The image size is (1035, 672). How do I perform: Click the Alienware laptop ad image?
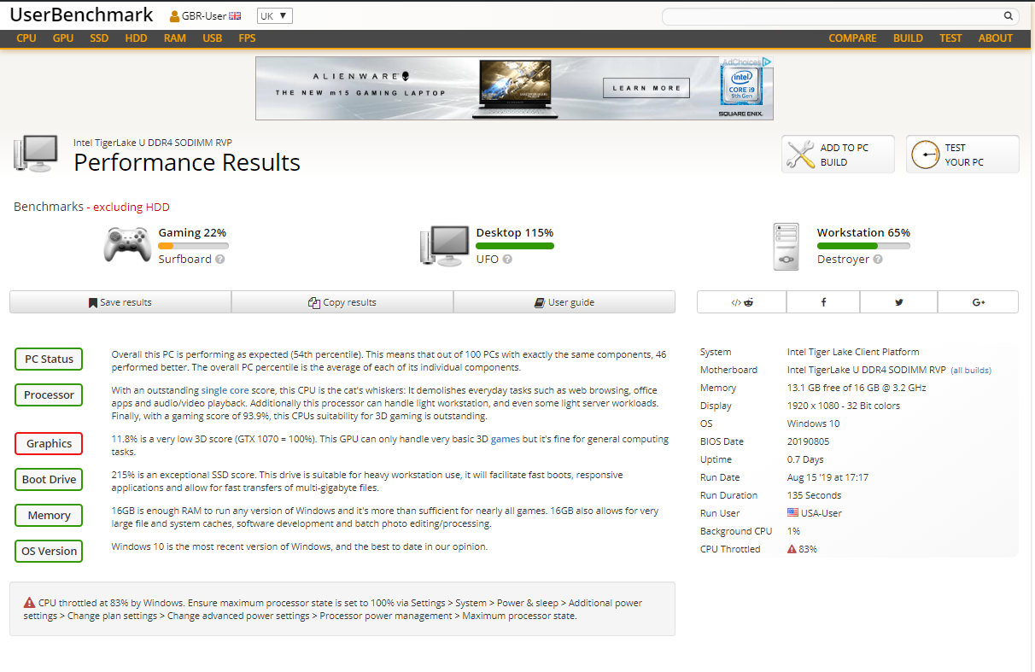click(515, 89)
